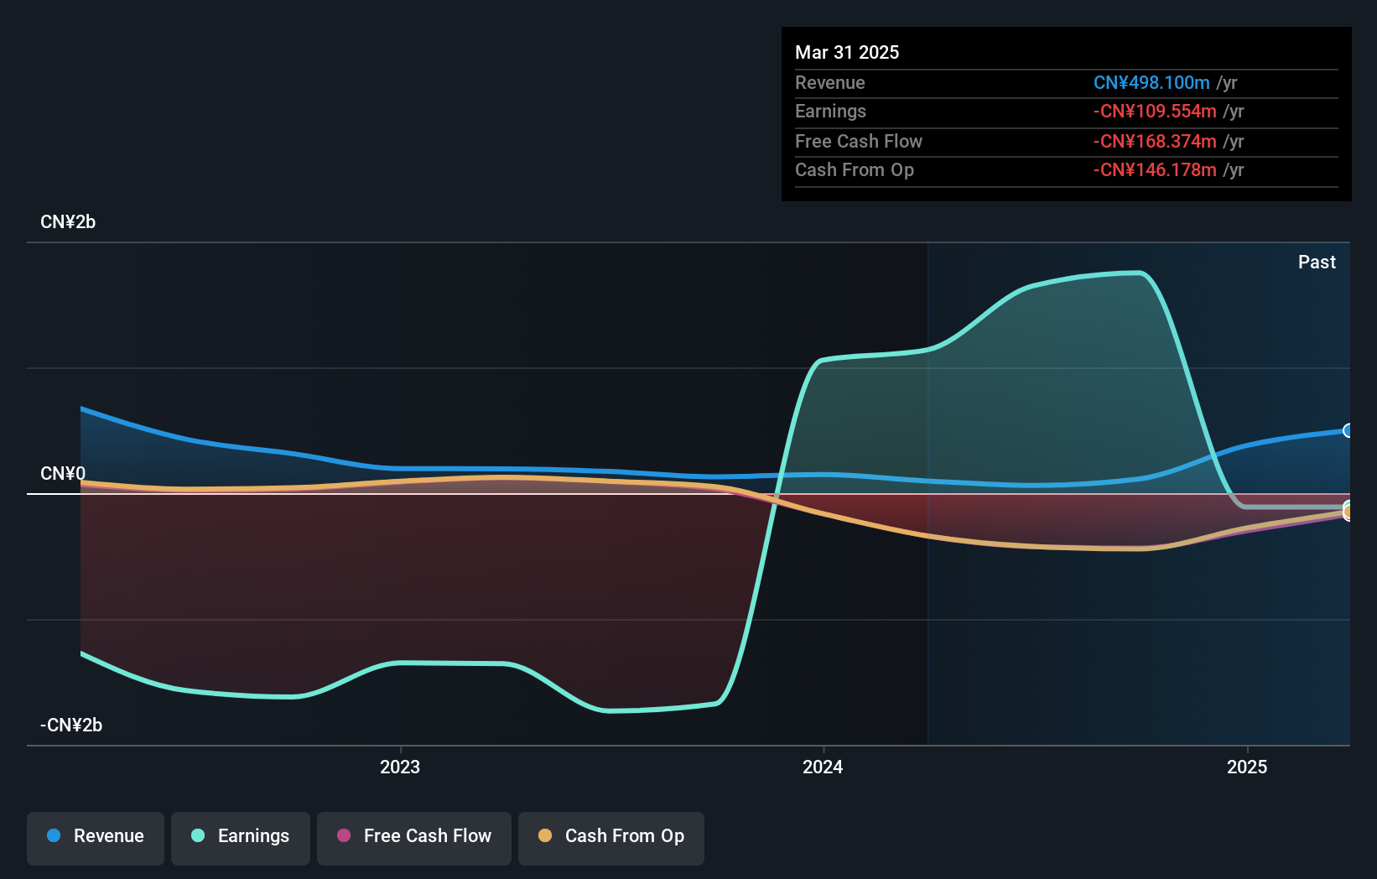Click the CN¥0 y-axis label
This screenshot has width=1377, height=879.
tap(63, 473)
